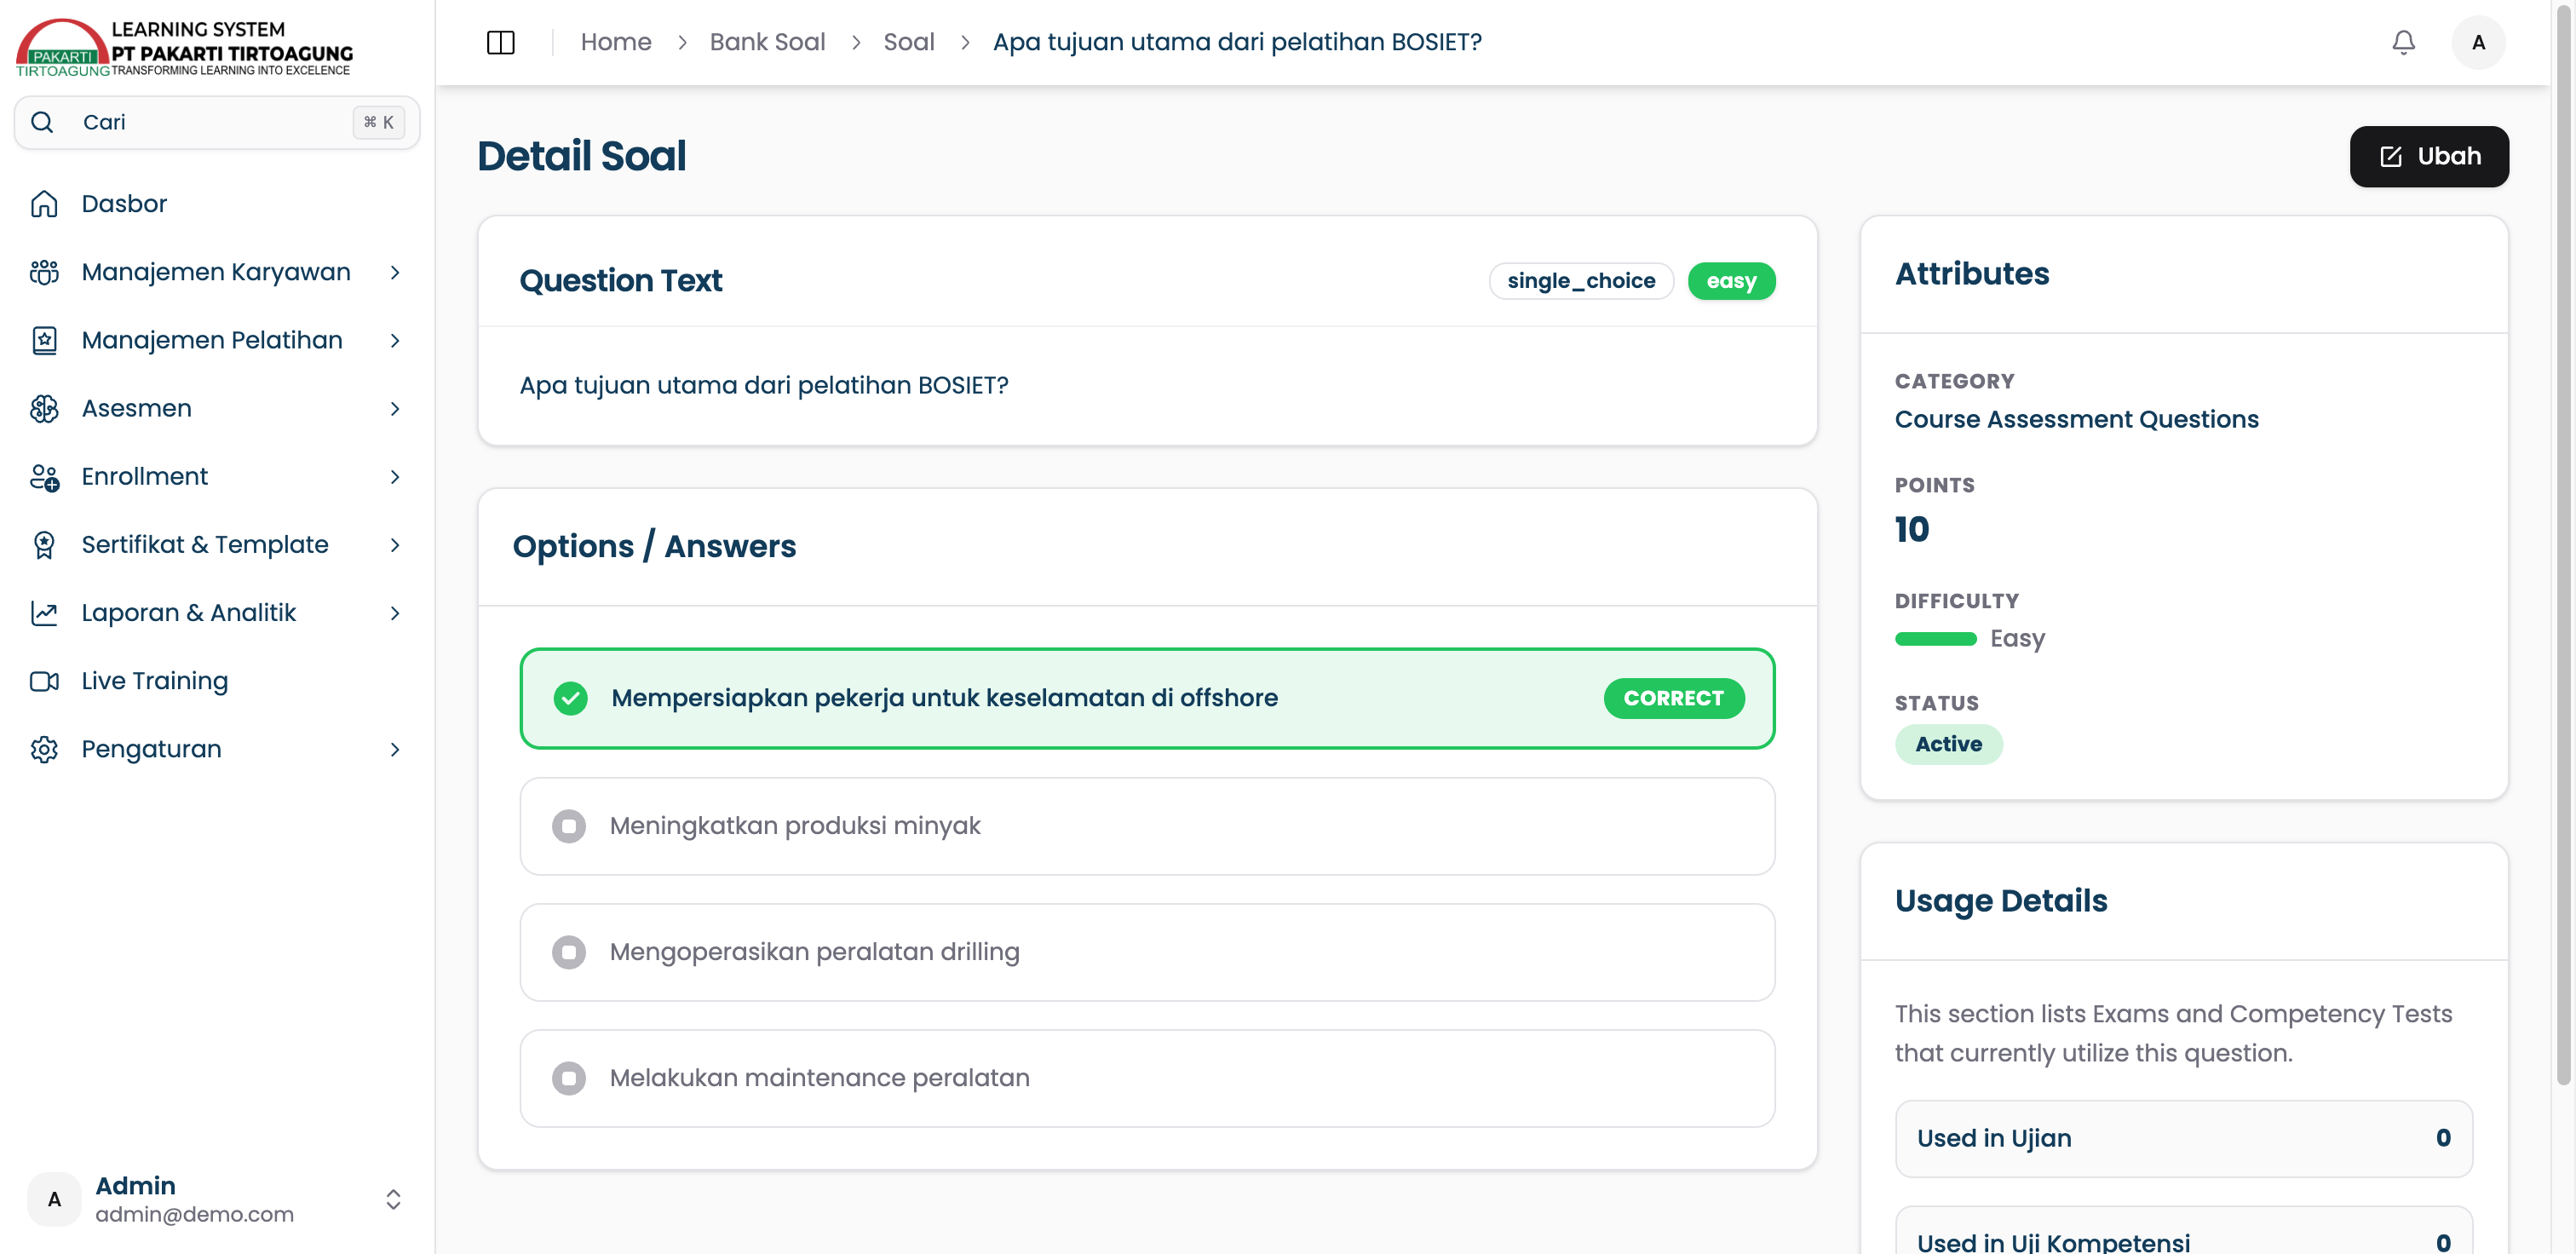Click the page vertical scrollbar
Image resolution: width=2576 pixels, height=1254 pixels.
[2564, 545]
